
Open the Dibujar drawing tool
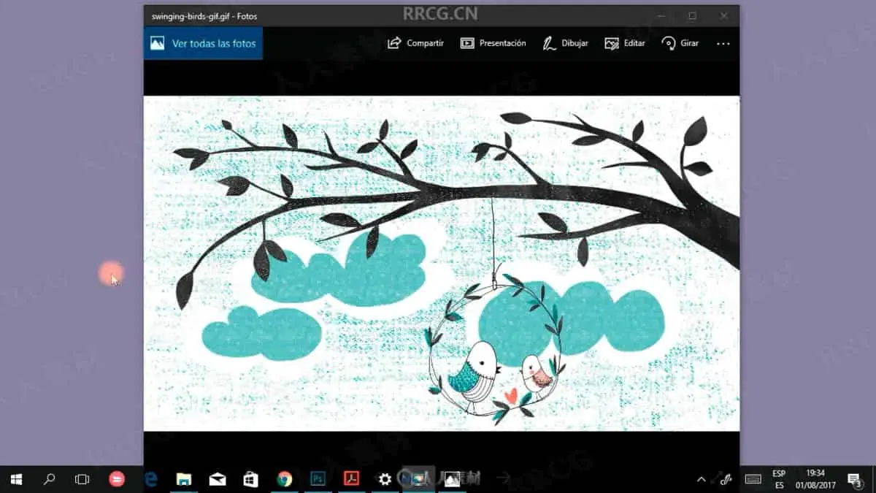click(566, 43)
